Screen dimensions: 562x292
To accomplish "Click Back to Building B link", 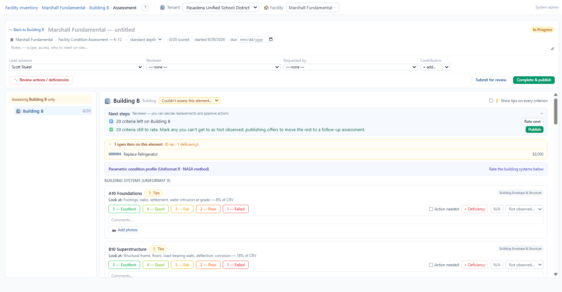I will 27,30.
